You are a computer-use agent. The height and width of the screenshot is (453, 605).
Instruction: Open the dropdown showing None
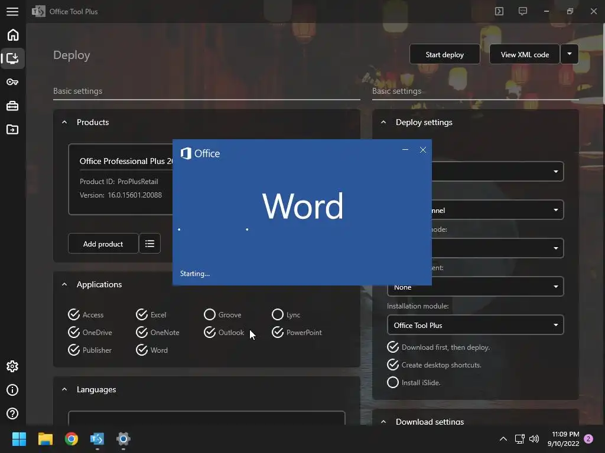pos(476,287)
